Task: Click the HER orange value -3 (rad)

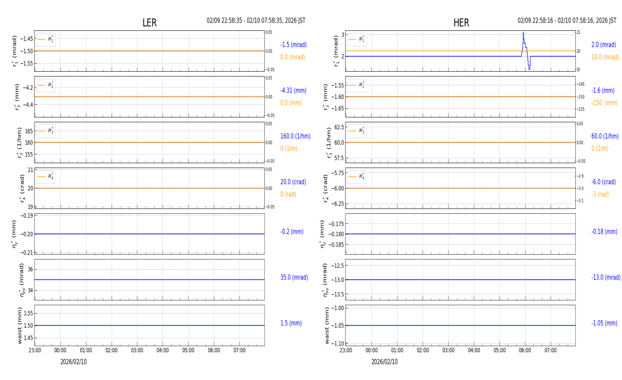Action: pos(600,194)
